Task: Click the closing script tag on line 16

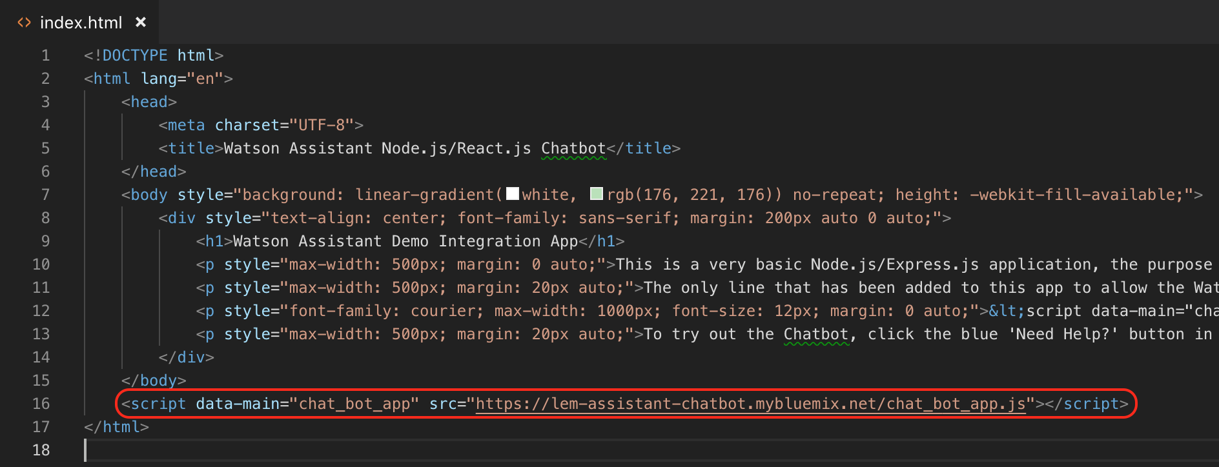Action: [1087, 404]
